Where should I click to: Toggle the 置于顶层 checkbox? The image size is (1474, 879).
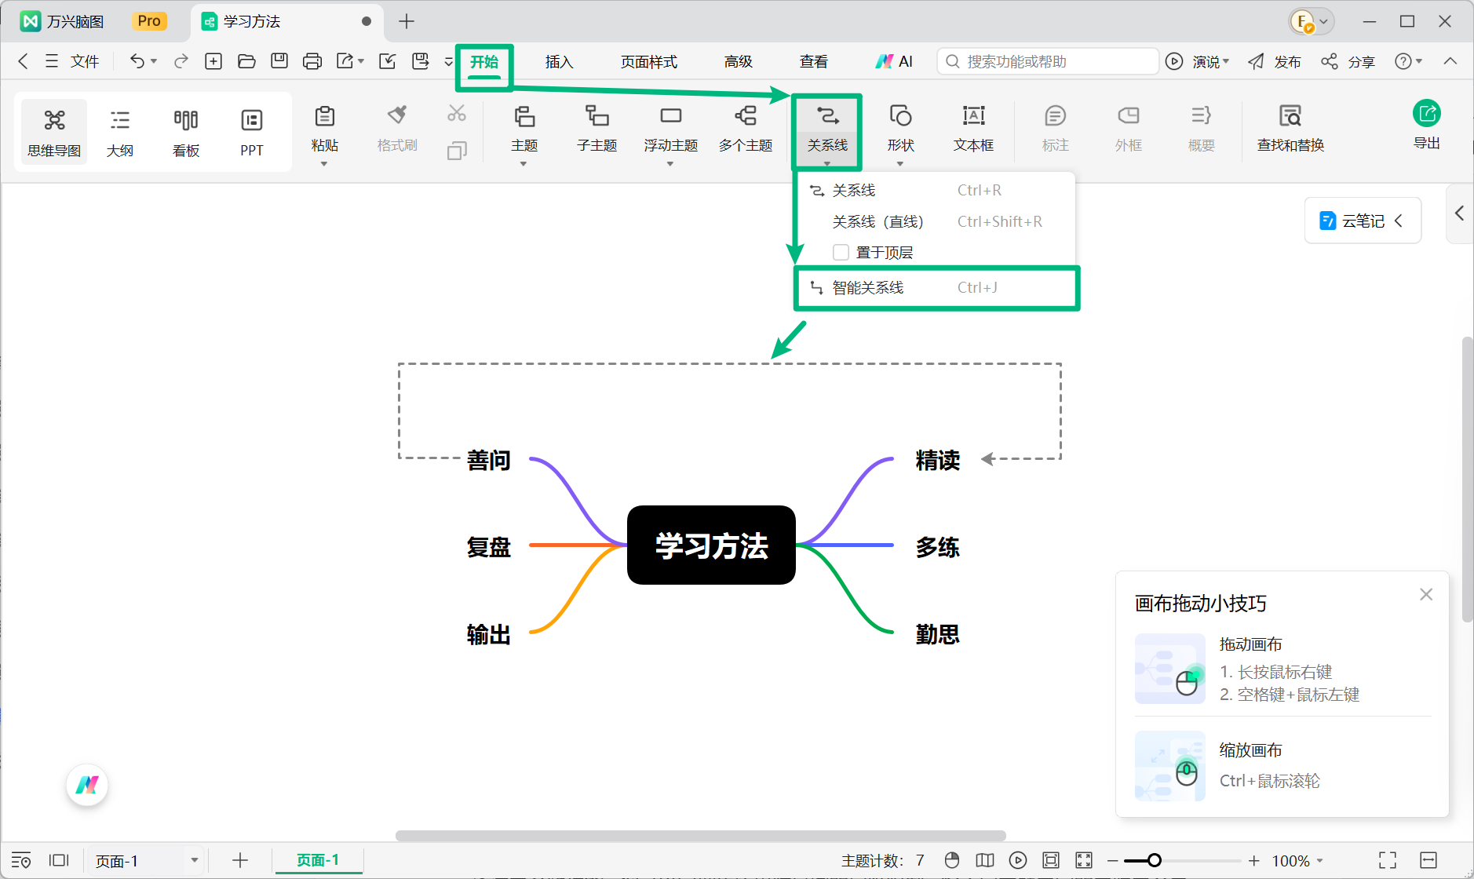click(841, 253)
